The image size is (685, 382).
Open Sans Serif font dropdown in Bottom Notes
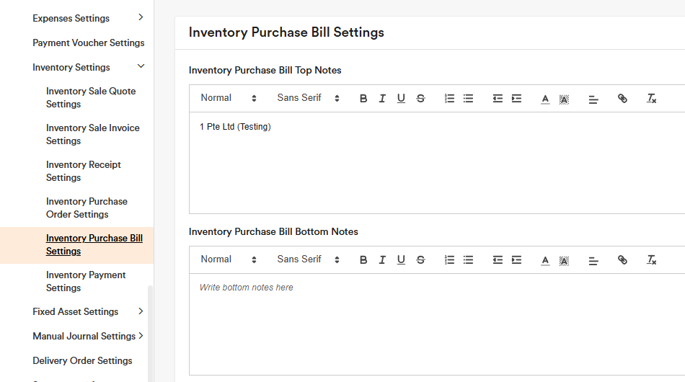tap(308, 259)
